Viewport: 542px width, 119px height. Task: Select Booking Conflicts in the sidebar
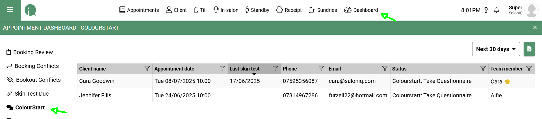(x=32, y=66)
